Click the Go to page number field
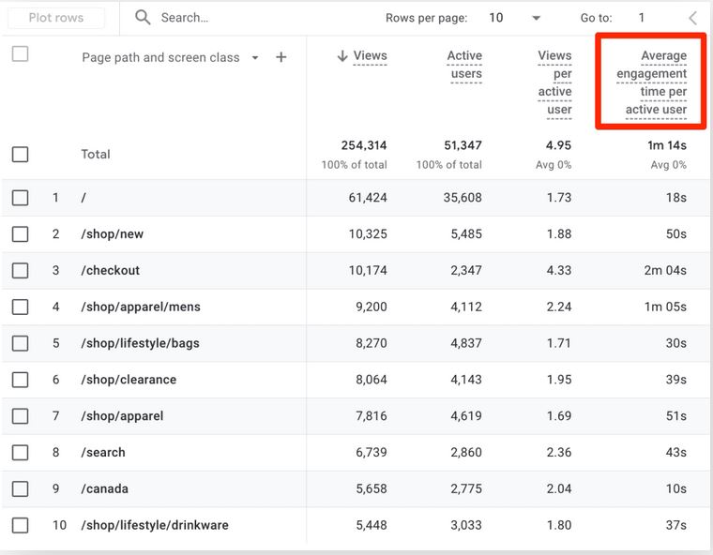Viewport: 713px width, 555px height. [641, 18]
